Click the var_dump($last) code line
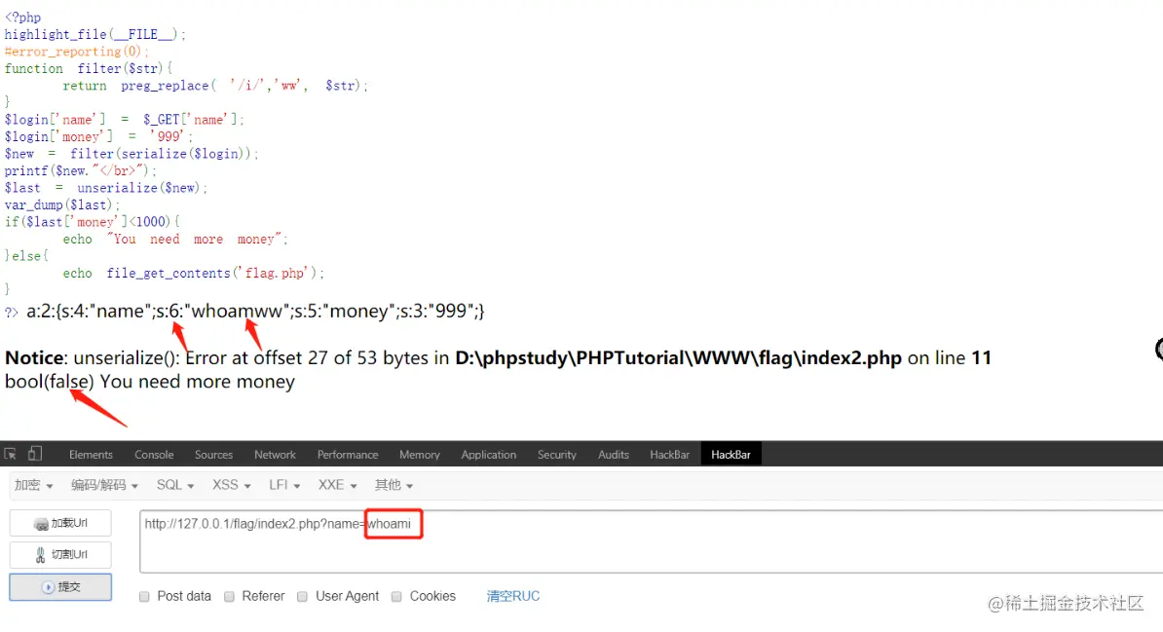Image resolution: width=1163 pixels, height=632 pixels. (61, 204)
